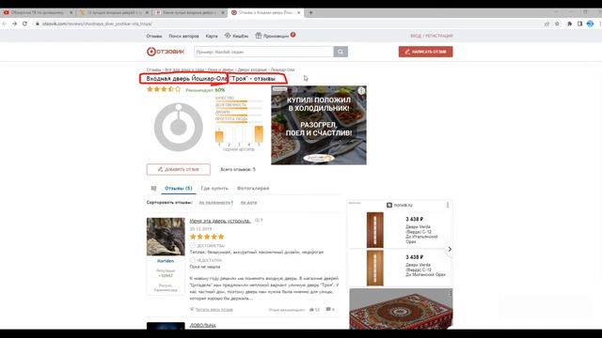
Task: Sort reviews by usefulness link
Action: [x=215, y=203]
